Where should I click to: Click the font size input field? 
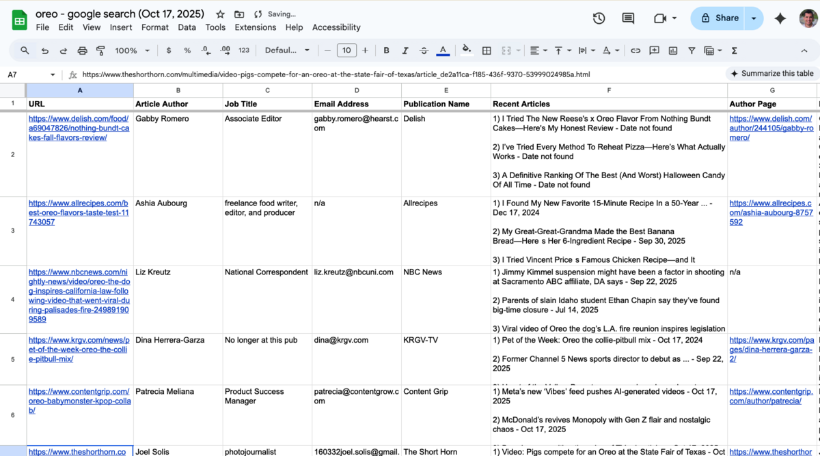[x=346, y=51]
